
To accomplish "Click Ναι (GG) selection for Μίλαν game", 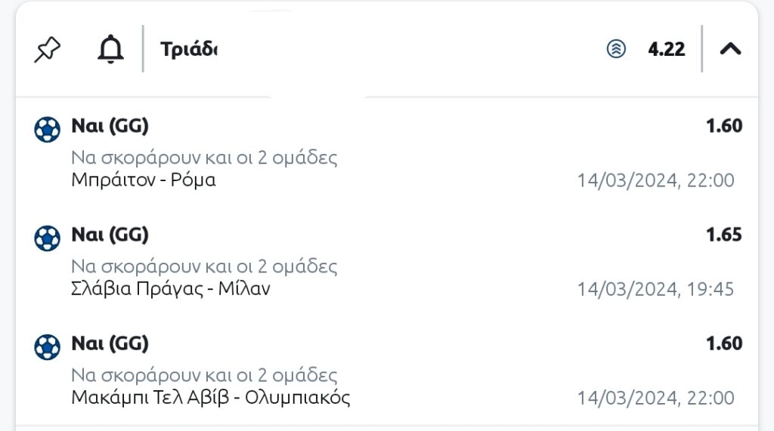I will tap(110, 235).
